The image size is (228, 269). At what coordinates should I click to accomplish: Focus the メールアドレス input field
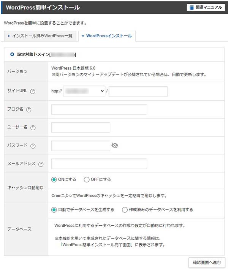pyautogui.click(x=99, y=164)
